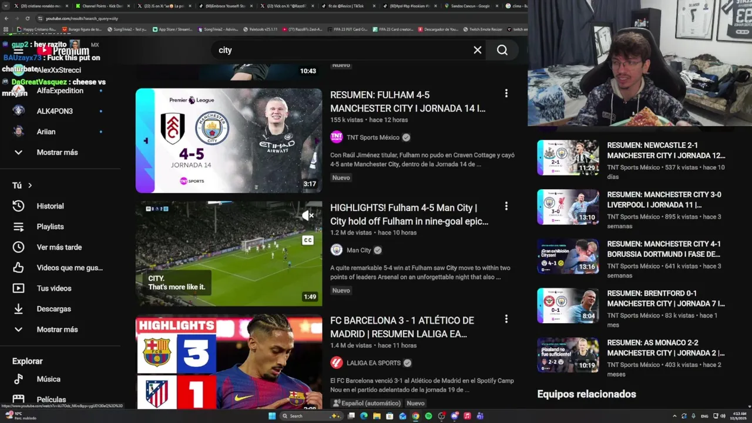This screenshot has width=752, height=423.
Task: Open the Windows Start button
Action: (x=272, y=416)
